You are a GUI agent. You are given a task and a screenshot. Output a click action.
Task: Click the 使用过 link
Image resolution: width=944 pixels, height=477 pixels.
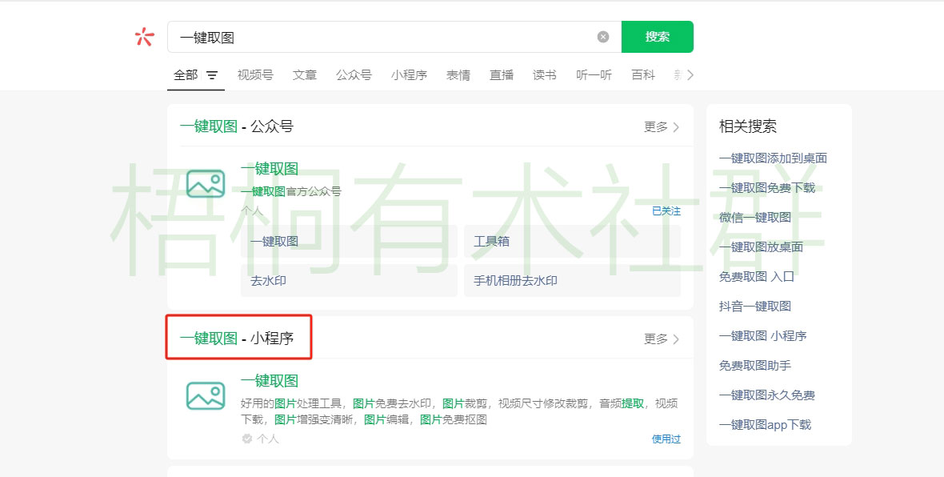pos(666,439)
